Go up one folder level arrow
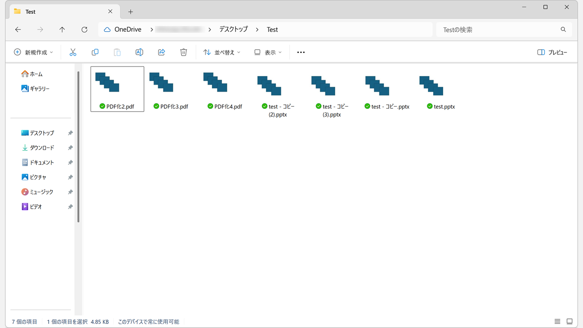This screenshot has height=328, width=583. coord(62,30)
